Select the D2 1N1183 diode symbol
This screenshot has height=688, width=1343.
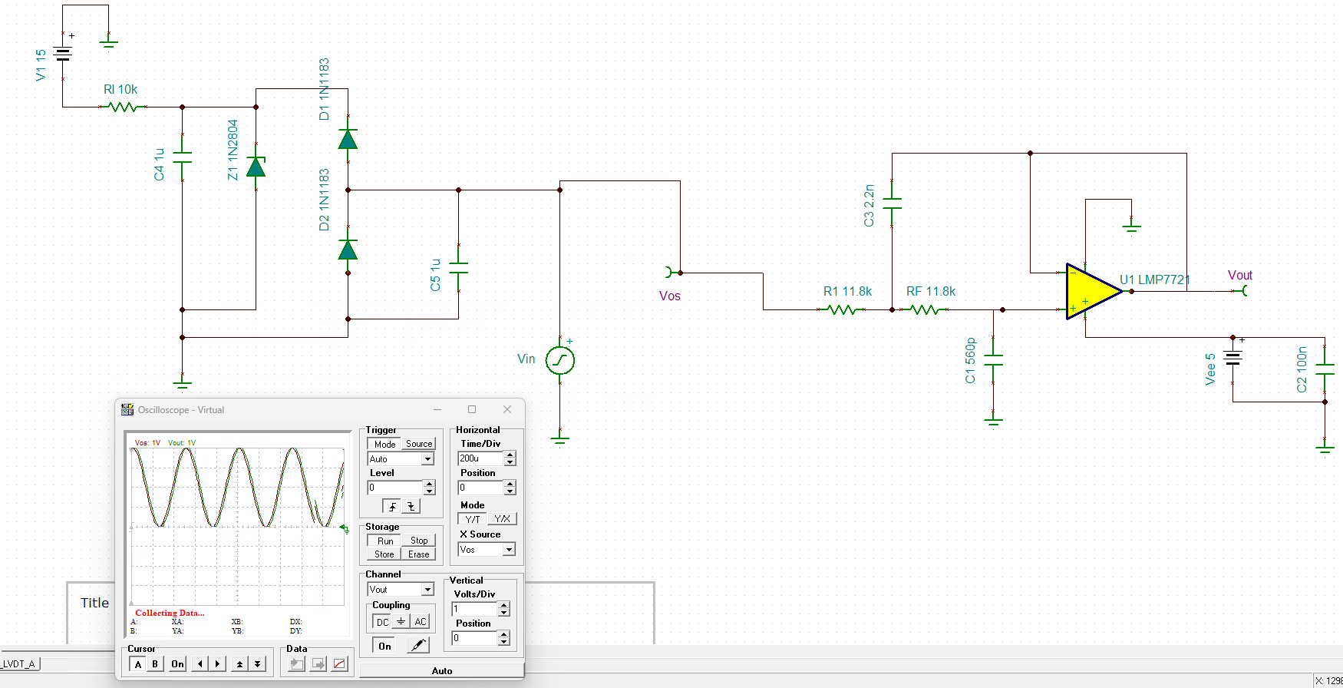[x=348, y=250]
